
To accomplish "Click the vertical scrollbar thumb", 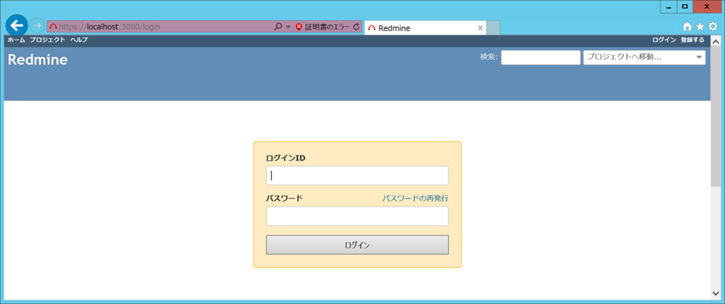I will (x=715, y=117).
